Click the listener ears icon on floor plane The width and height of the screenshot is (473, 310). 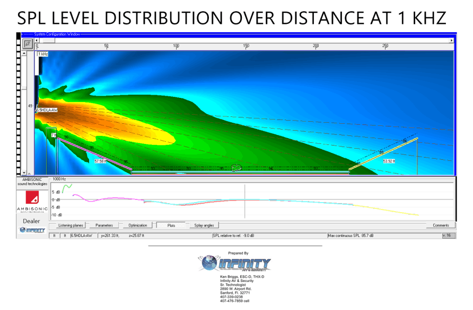pyautogui.click(x=236, y=168)
